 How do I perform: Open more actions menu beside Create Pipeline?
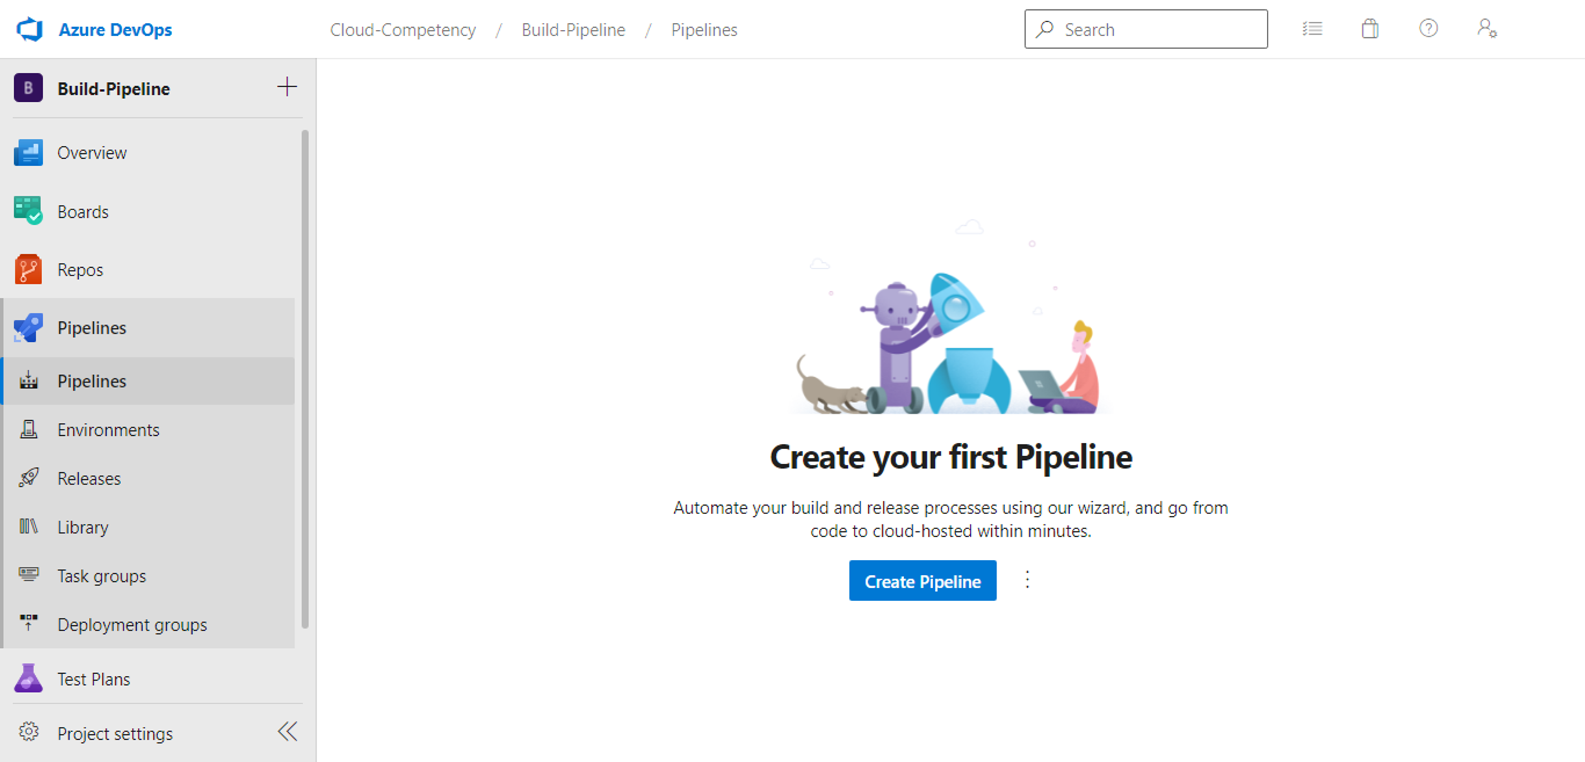point(1027,579)
